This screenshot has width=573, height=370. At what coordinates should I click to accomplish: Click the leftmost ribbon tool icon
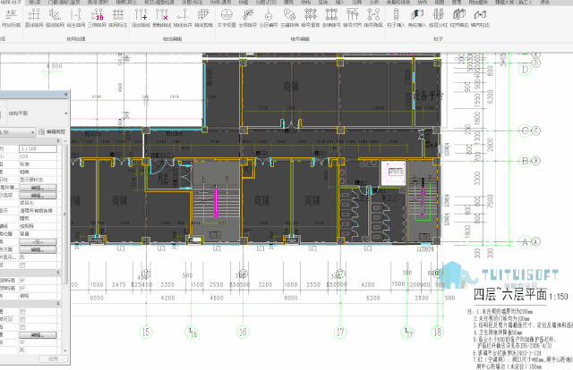(11, 18)
